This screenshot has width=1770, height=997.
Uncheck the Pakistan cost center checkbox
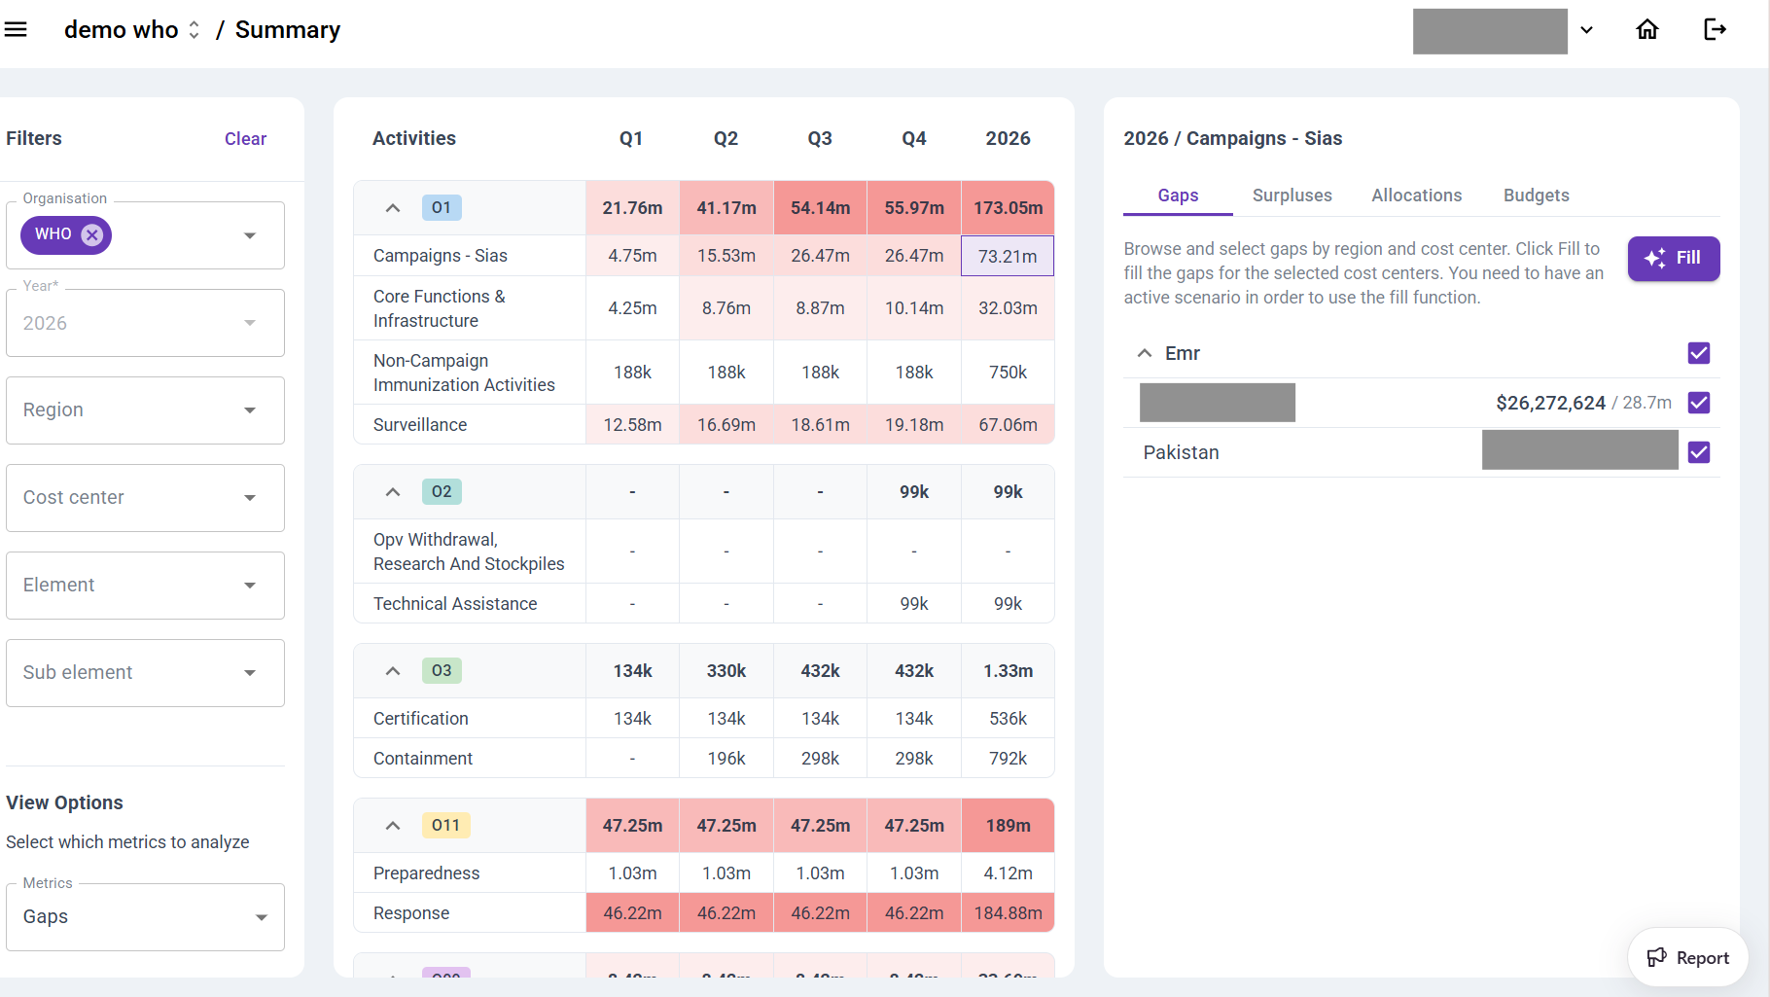pos(1698,452)
